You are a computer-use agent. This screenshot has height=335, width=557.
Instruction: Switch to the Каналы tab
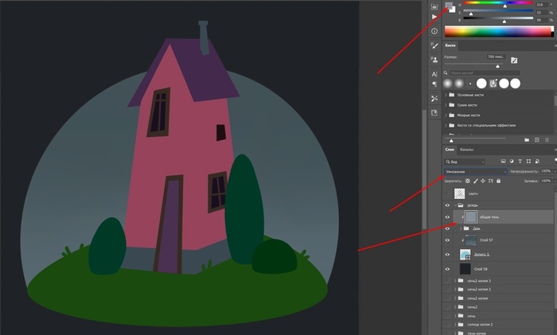coord(466,150)
